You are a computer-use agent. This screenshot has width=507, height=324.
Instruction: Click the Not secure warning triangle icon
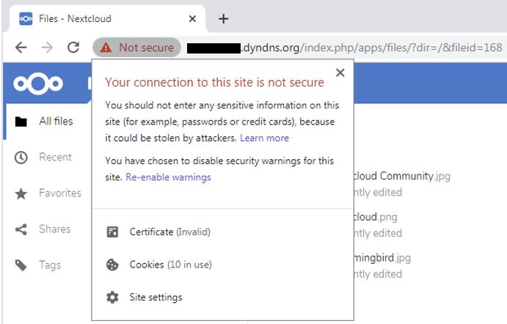coord(106,48)
